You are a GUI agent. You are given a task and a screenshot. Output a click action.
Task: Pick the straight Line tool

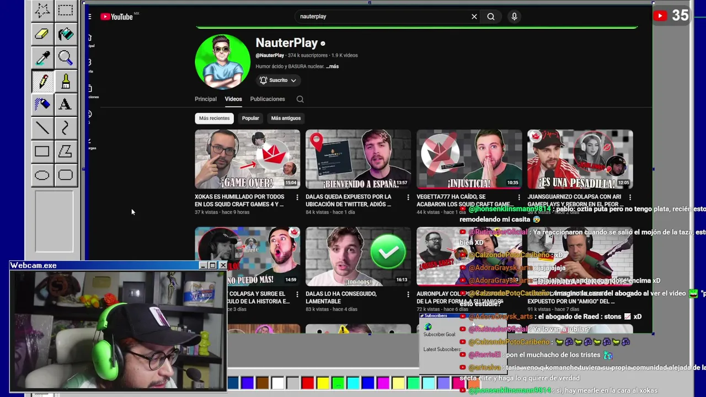point(42,128)
